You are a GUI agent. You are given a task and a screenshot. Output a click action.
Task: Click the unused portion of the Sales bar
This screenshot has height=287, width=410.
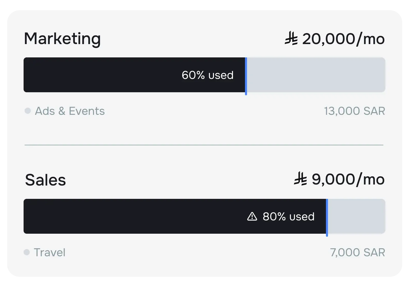pyautogui.click(x=356, y=216)
